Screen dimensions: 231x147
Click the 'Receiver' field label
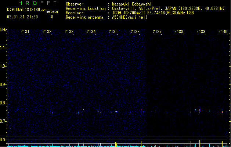click(75, 13)
